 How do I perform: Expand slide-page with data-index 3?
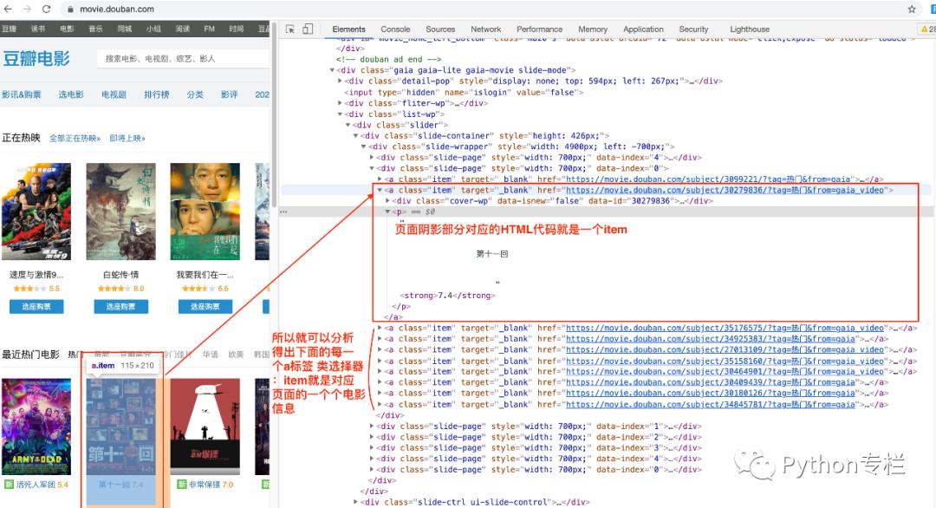(372, 447)
